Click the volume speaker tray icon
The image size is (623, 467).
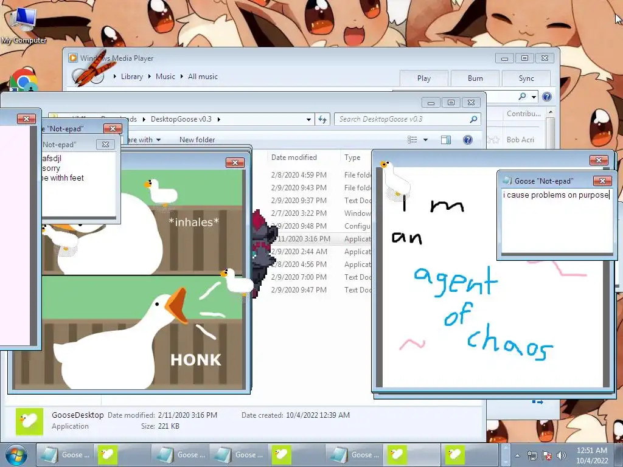coord(562,455)
